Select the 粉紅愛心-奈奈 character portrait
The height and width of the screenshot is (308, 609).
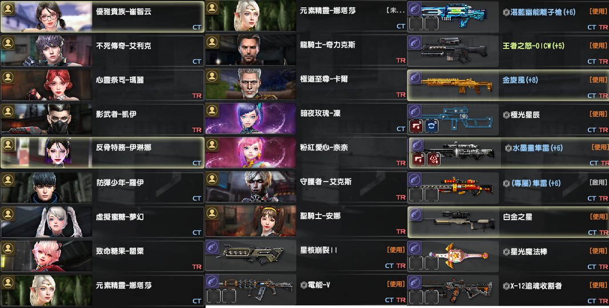pos(251,152)
